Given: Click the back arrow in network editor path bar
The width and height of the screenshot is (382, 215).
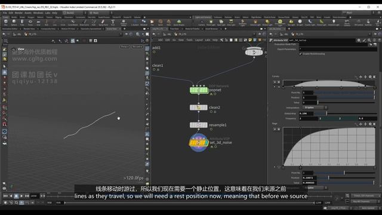Looking at the screenshot, I should (154, 35).
